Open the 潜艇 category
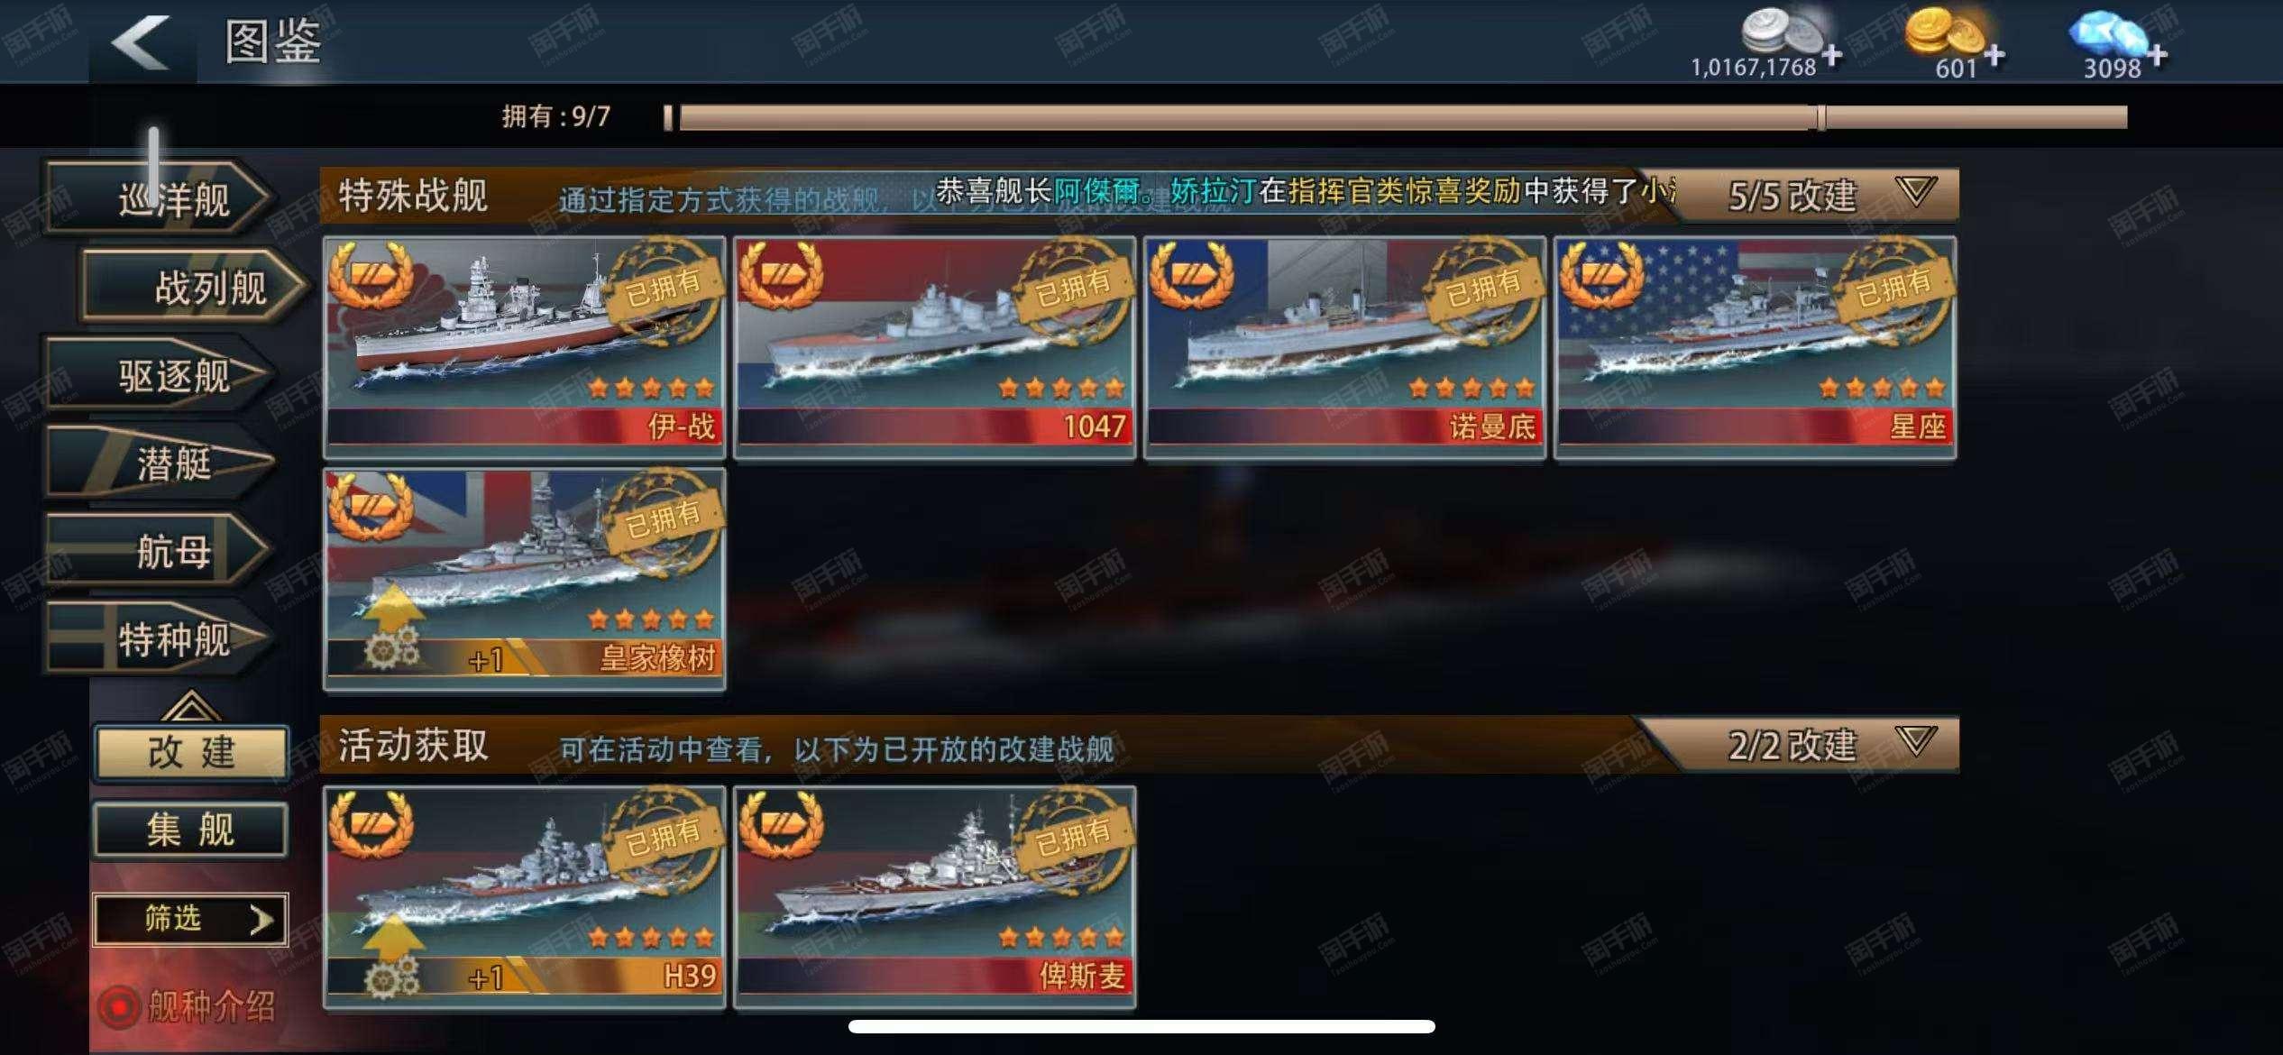The height and width of the screenshot is (1055, 2283). click(x=159, y=462)
